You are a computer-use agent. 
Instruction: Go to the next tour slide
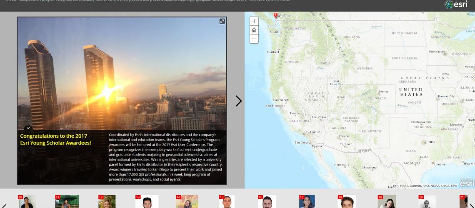(239, 101)
